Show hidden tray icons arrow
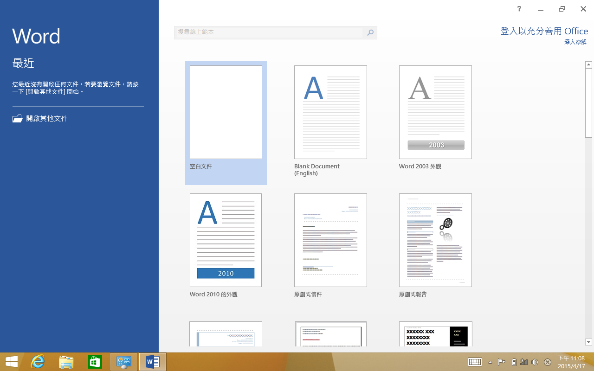This screenshot has height=371, width=594. [x=491, y=362]
